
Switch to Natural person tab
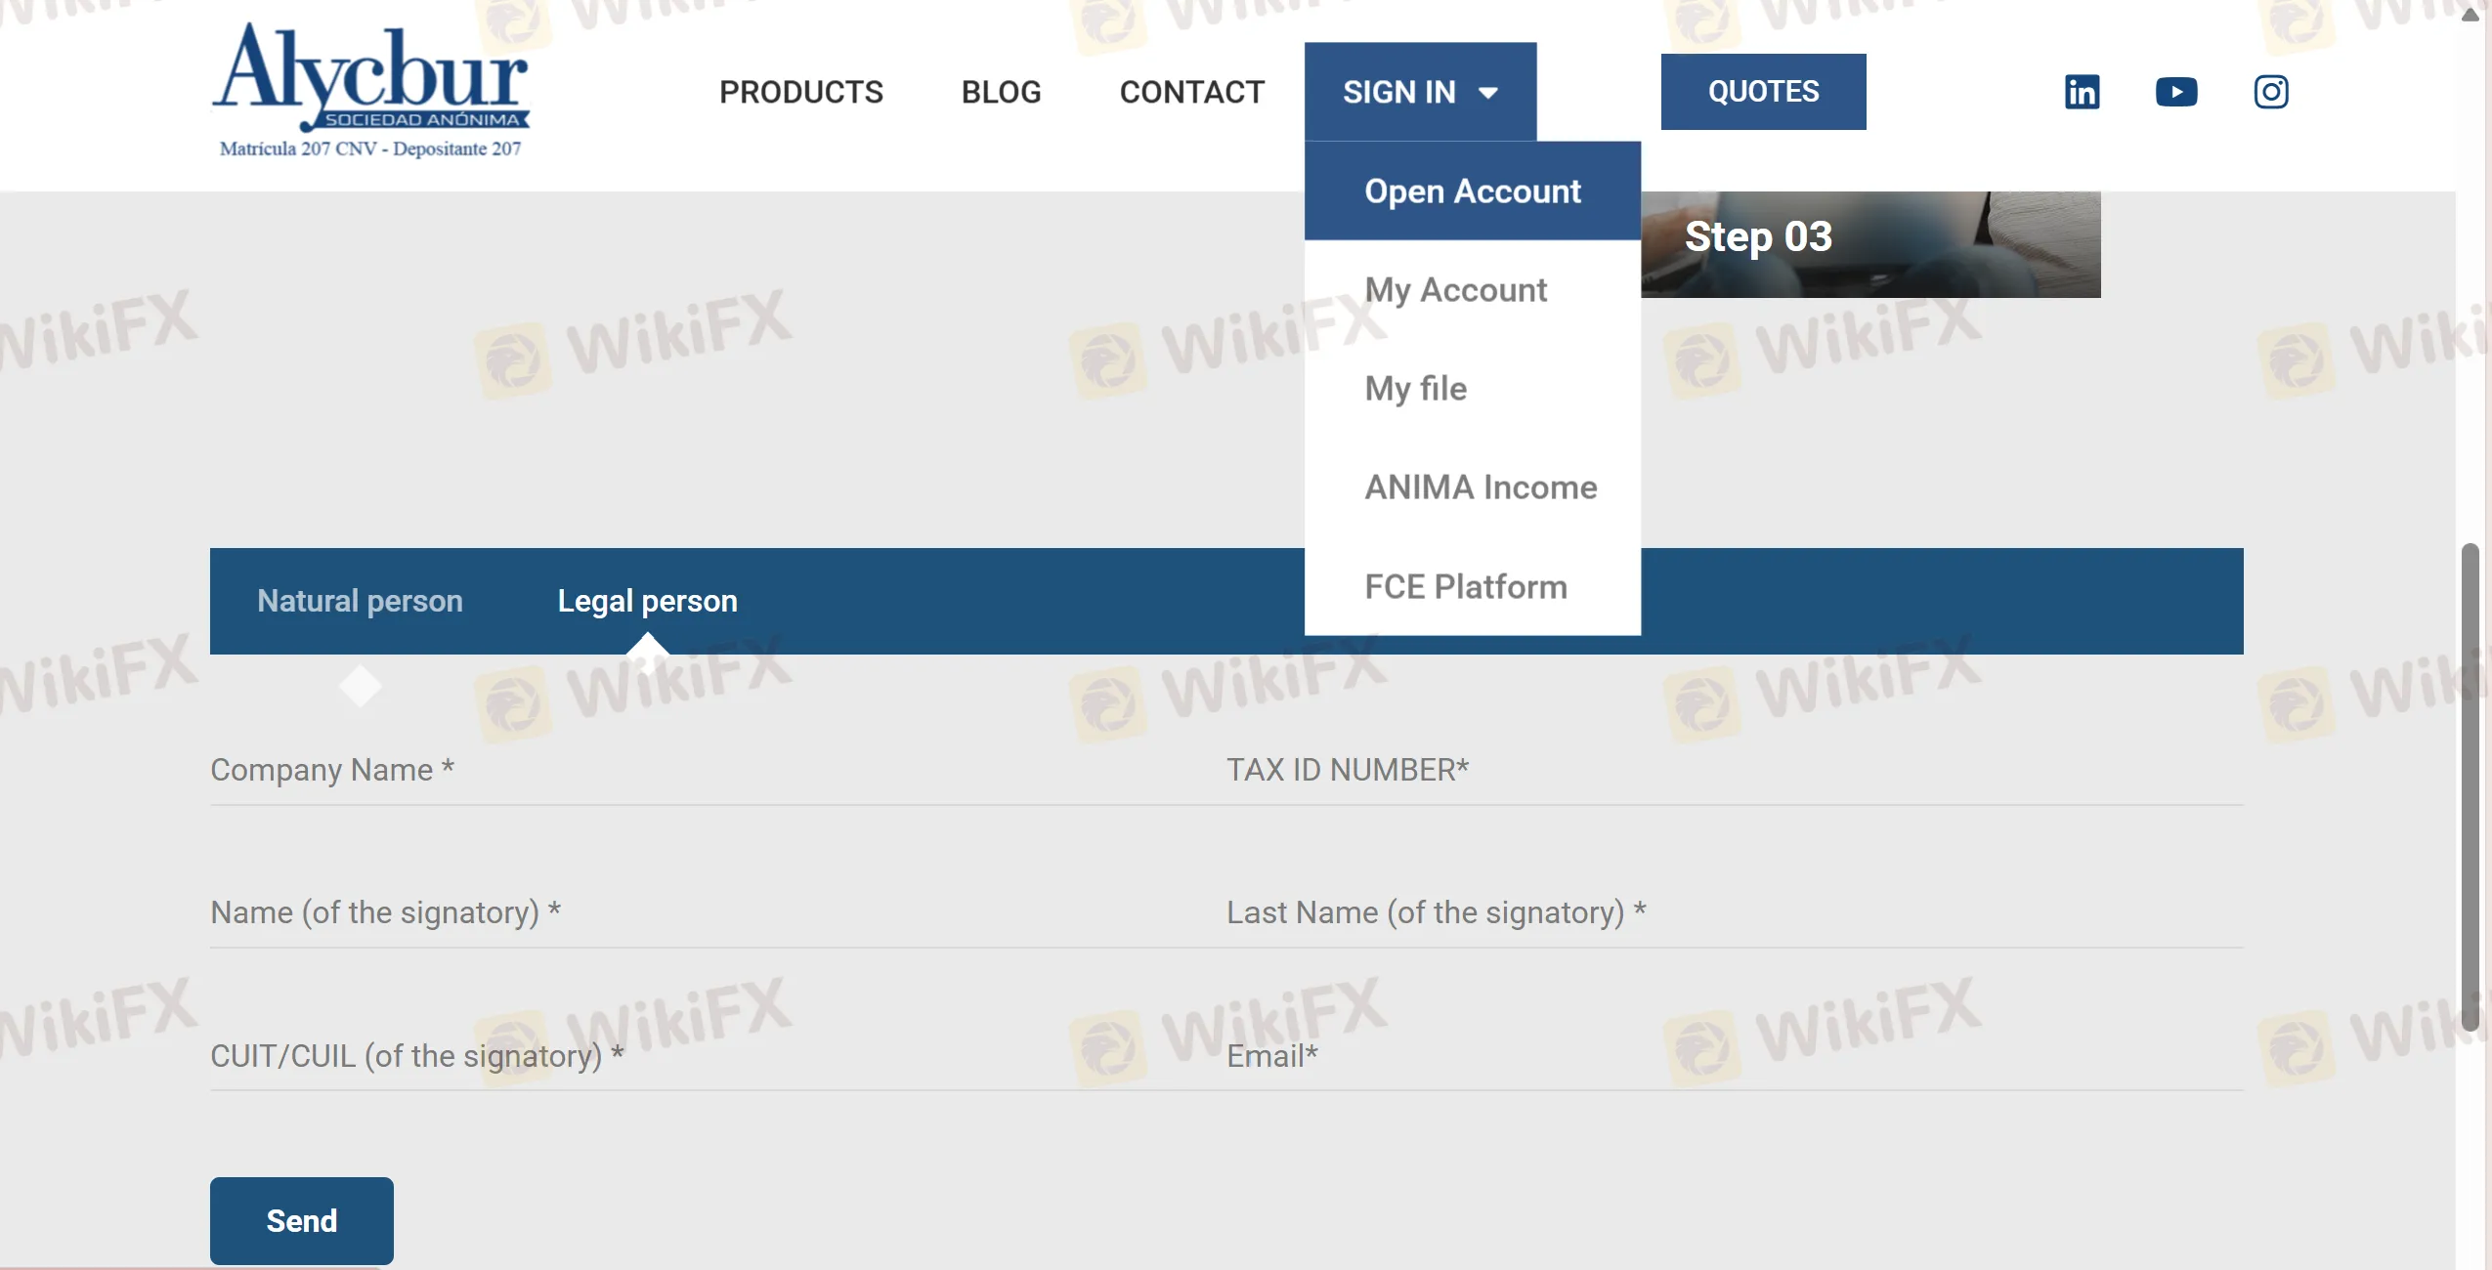click(360, 601)
